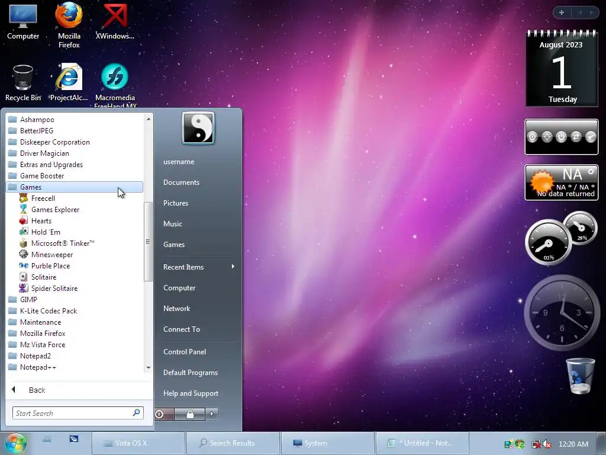Click the programs list scroll-down arrow
The height and width of the screenshot is (455, 606).
149,367
